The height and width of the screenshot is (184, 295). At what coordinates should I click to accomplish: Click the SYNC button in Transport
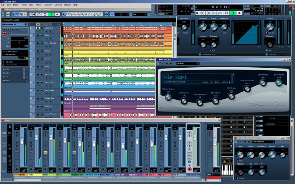247,14
